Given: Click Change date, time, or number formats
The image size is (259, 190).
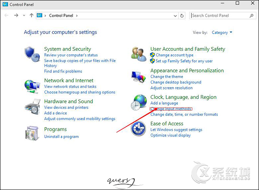Looking at the screenshot, I should (184, 115).
